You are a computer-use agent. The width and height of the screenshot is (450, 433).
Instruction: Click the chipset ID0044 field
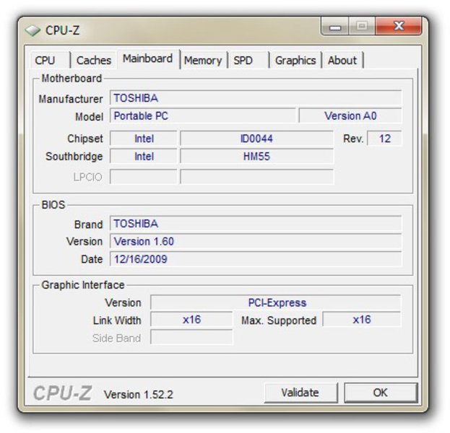pos(256,139)
